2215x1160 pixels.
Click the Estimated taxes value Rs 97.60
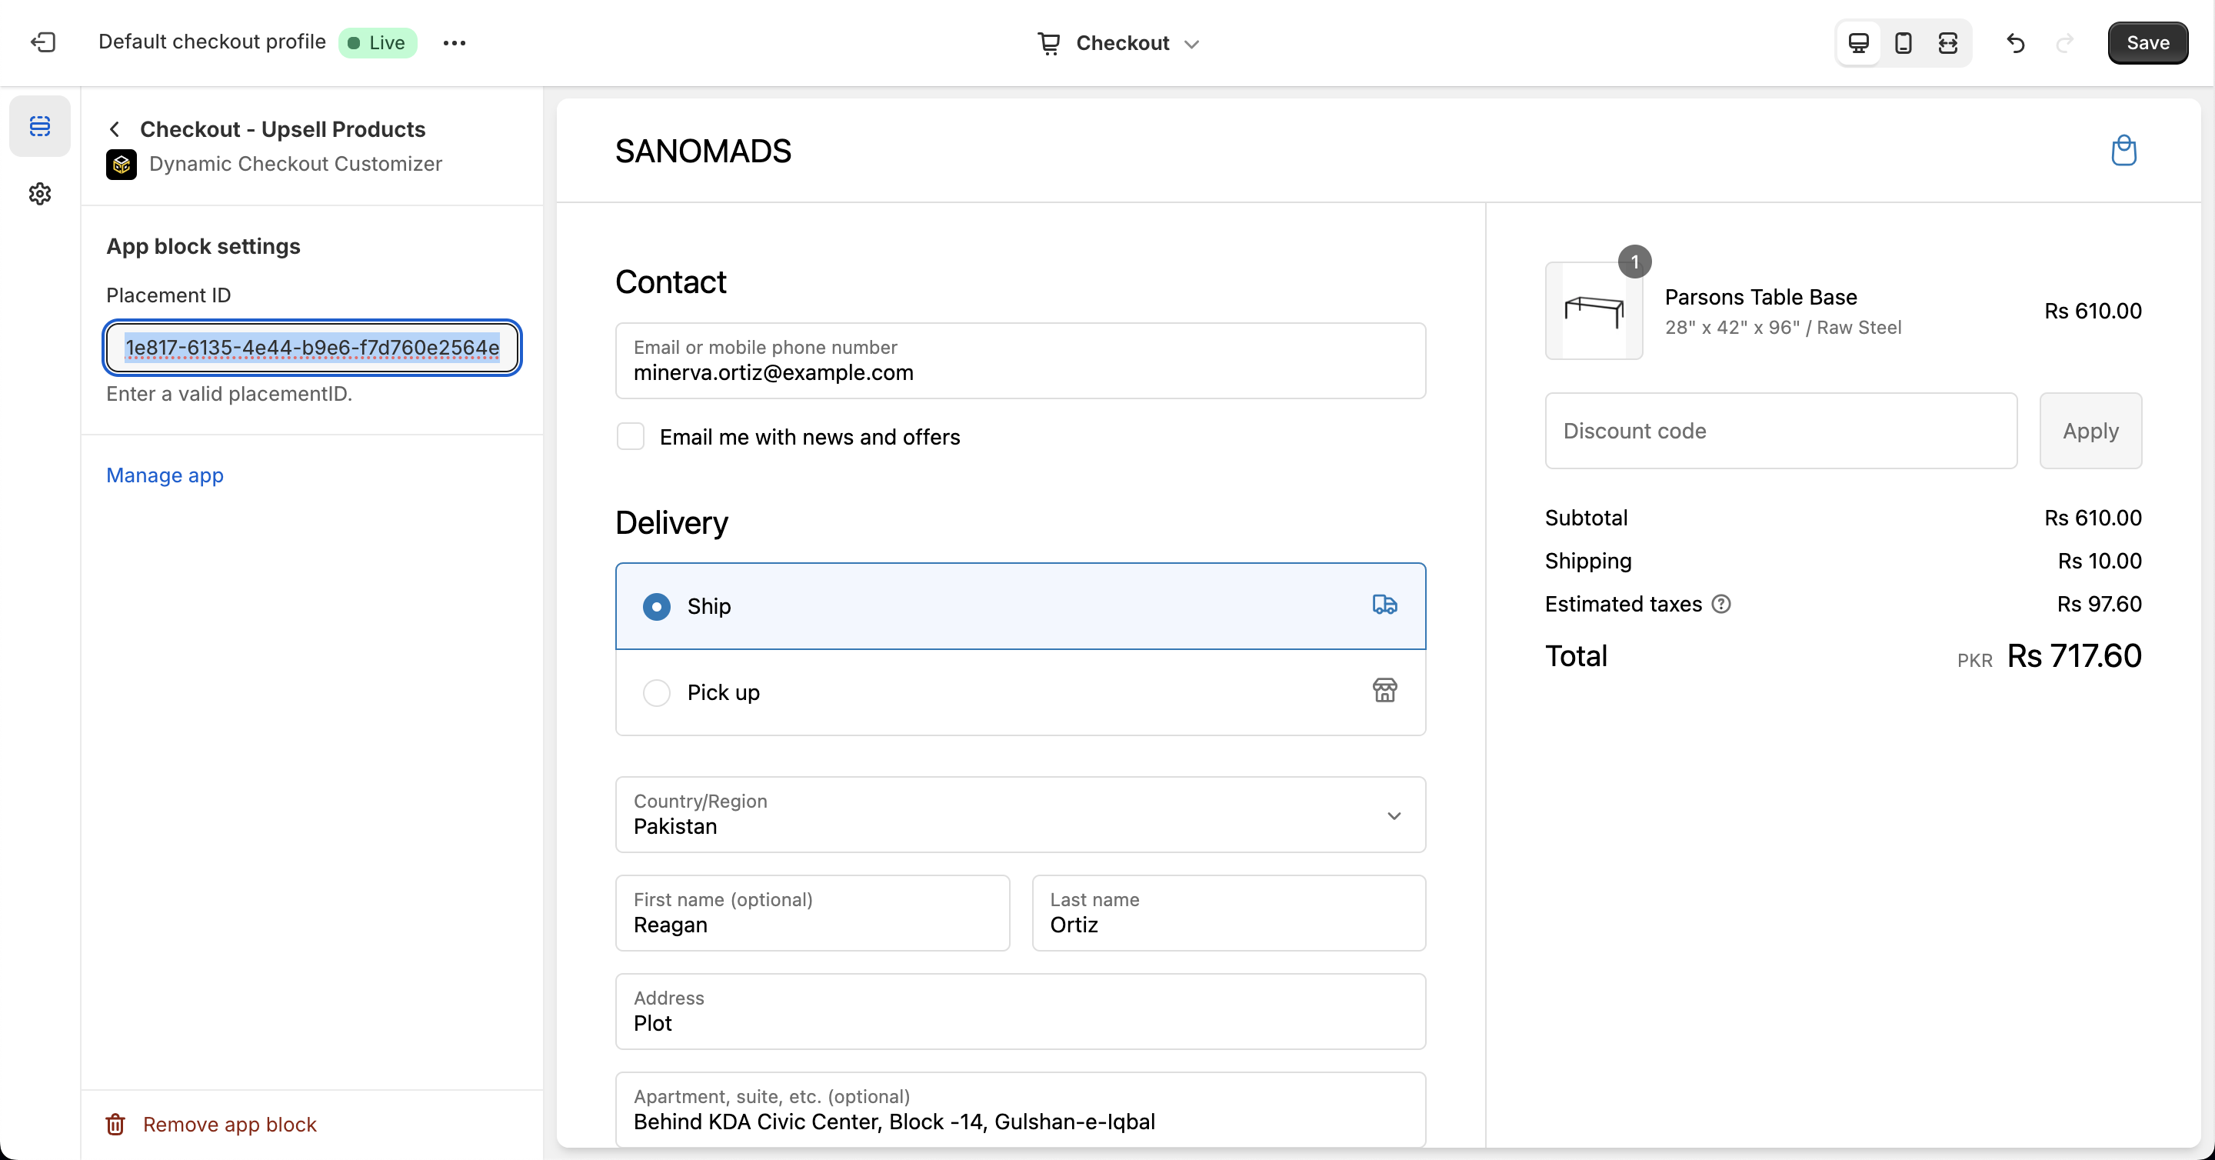[2099, 604]
